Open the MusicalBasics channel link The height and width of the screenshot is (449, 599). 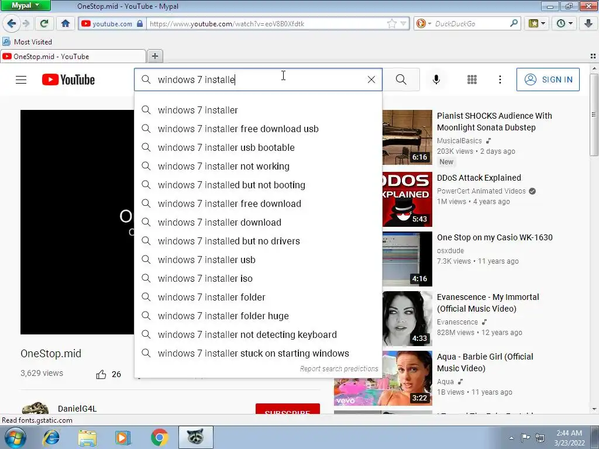coord(459,140)
